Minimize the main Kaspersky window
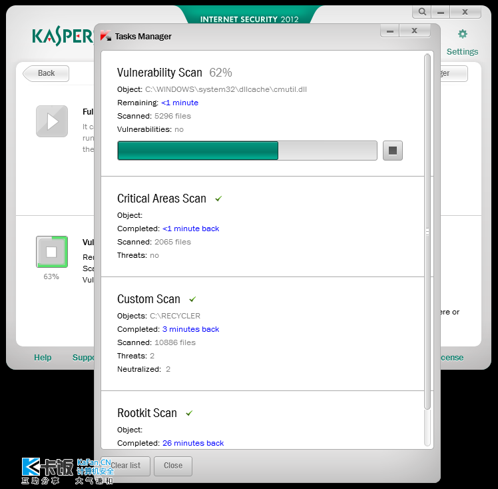 click(441, 12)
